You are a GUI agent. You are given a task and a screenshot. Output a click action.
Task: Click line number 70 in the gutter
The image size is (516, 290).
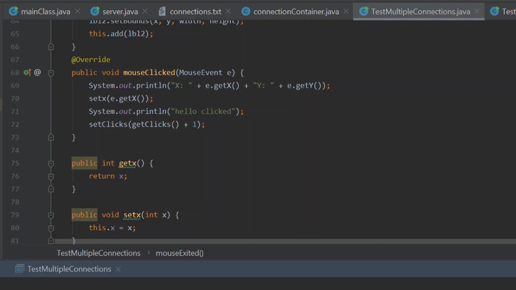click(x=15, y=98)
